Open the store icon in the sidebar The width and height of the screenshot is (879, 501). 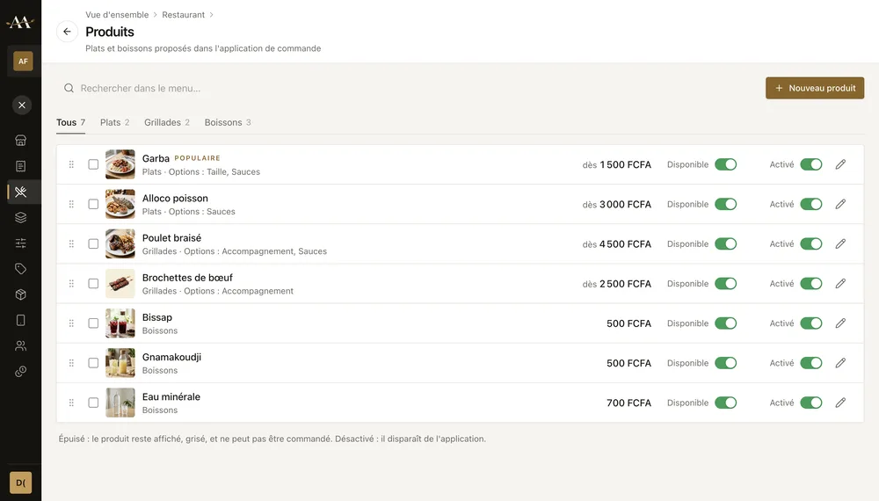click(x=21, y=140)
